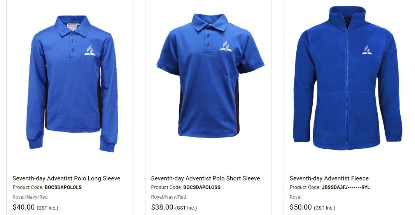Click the Royal colour text under fleece
Viewport: 415px width, 215px height.
click(295, 197)
